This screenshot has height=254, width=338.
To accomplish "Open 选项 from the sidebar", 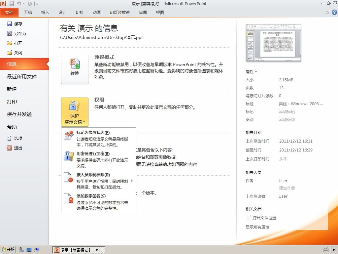I will [15, 138].
